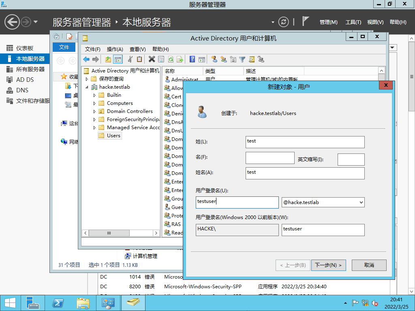Click the 姓名(A) input field
Screen dimensions: 415x311
[305, 173]
